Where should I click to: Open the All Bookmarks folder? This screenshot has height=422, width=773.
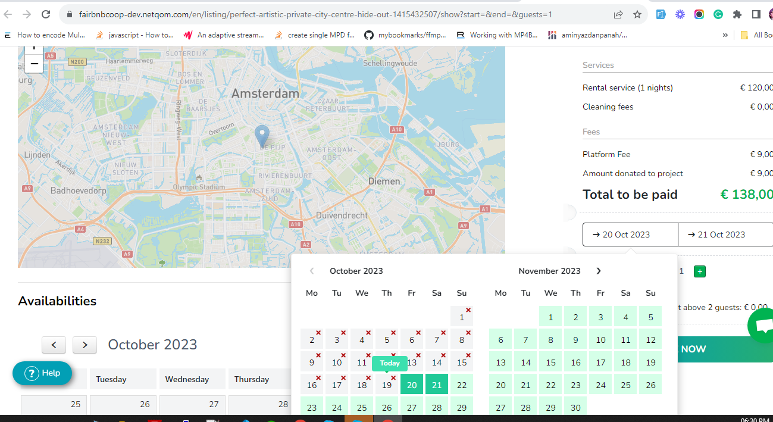(x=757, y=35)
